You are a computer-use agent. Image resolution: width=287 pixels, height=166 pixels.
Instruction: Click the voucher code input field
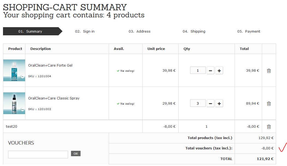coord(38,154)
